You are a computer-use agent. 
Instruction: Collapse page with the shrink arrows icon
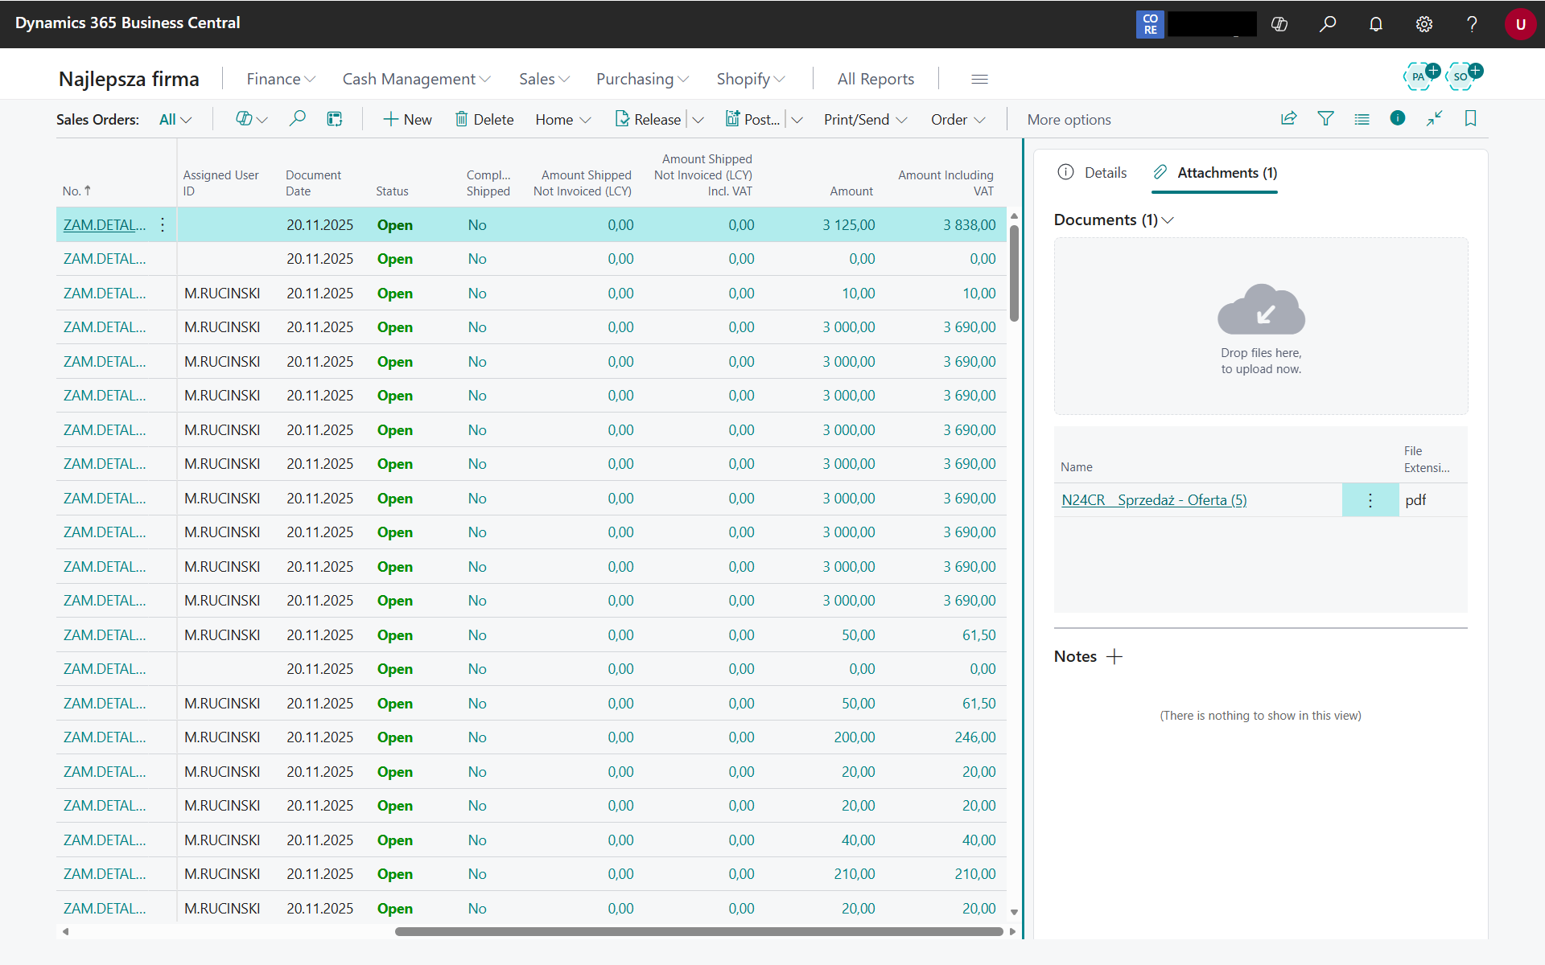(1434, 119)
